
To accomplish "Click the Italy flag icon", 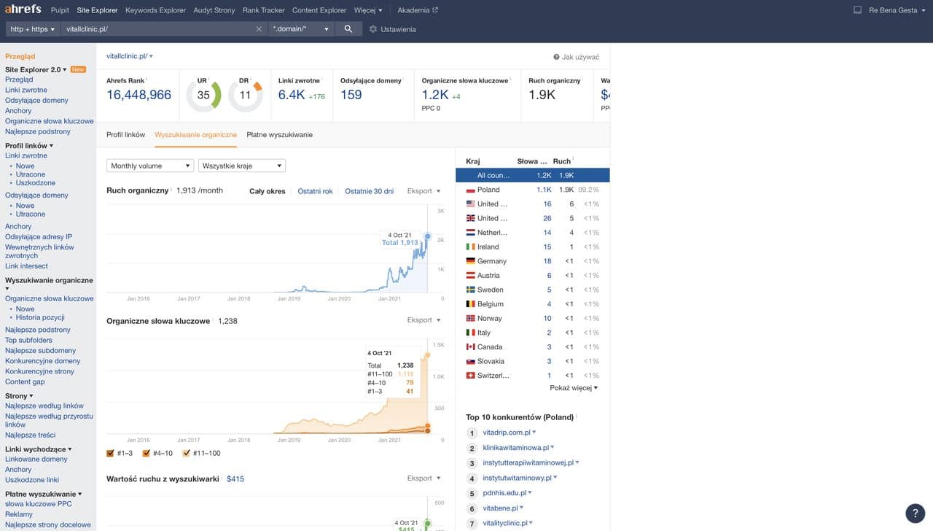I will click(470, 333).
